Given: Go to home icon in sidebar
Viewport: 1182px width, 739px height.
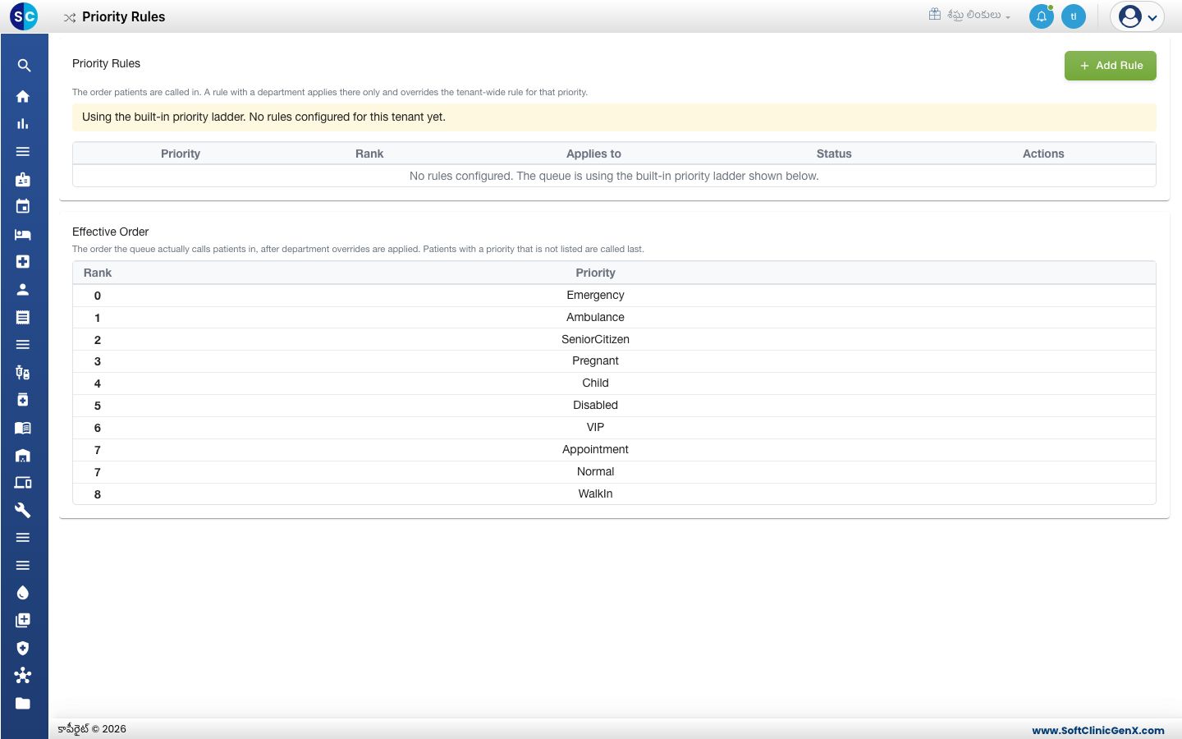Looking at the screenshot, I should tap(23, 96).
